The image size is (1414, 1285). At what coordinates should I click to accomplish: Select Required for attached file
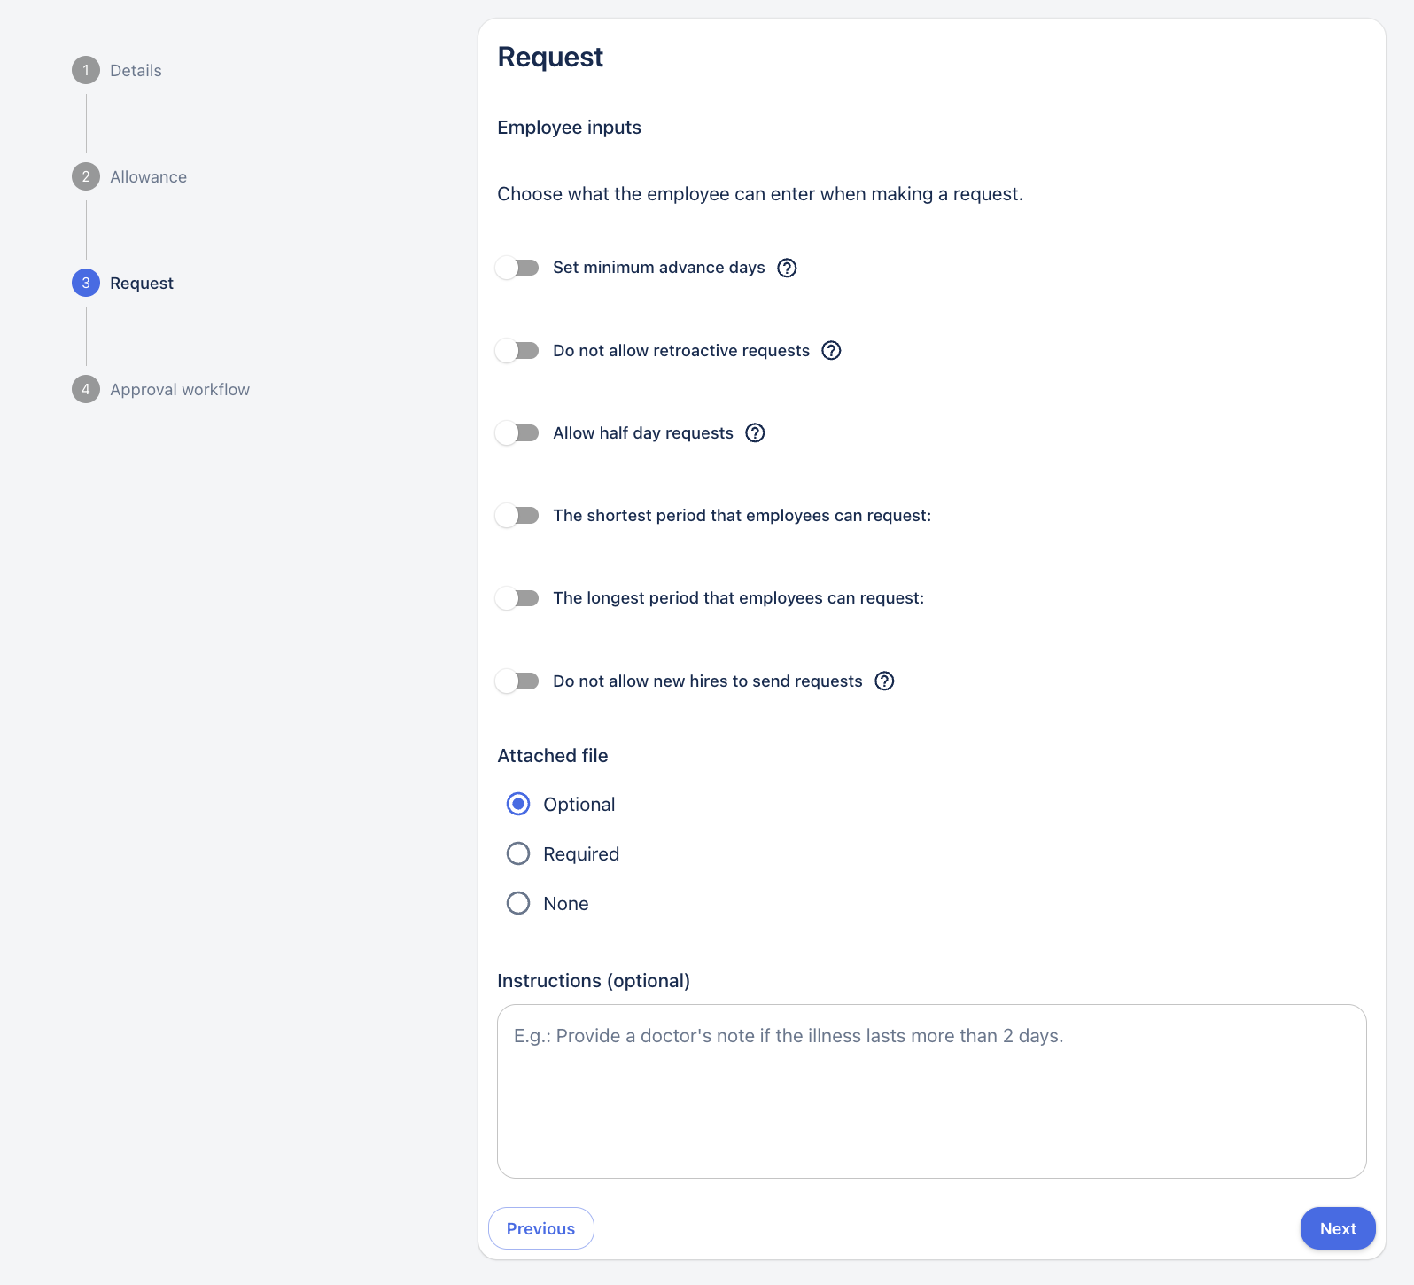point(518,853)
